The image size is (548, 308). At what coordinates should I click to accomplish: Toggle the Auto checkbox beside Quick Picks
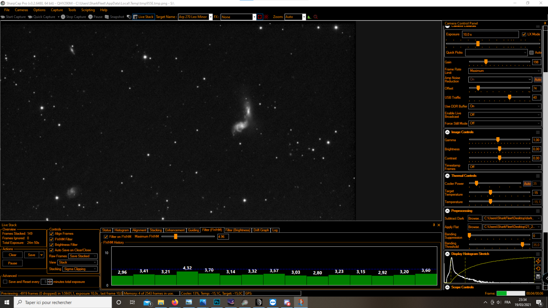[x=532, y=53]
